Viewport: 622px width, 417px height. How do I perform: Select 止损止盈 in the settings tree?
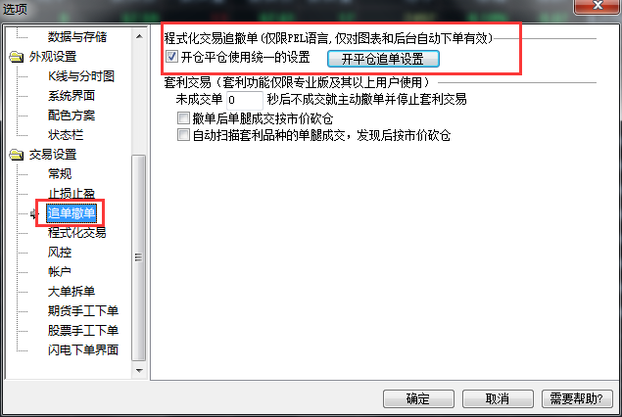click(x=72, y=194)
